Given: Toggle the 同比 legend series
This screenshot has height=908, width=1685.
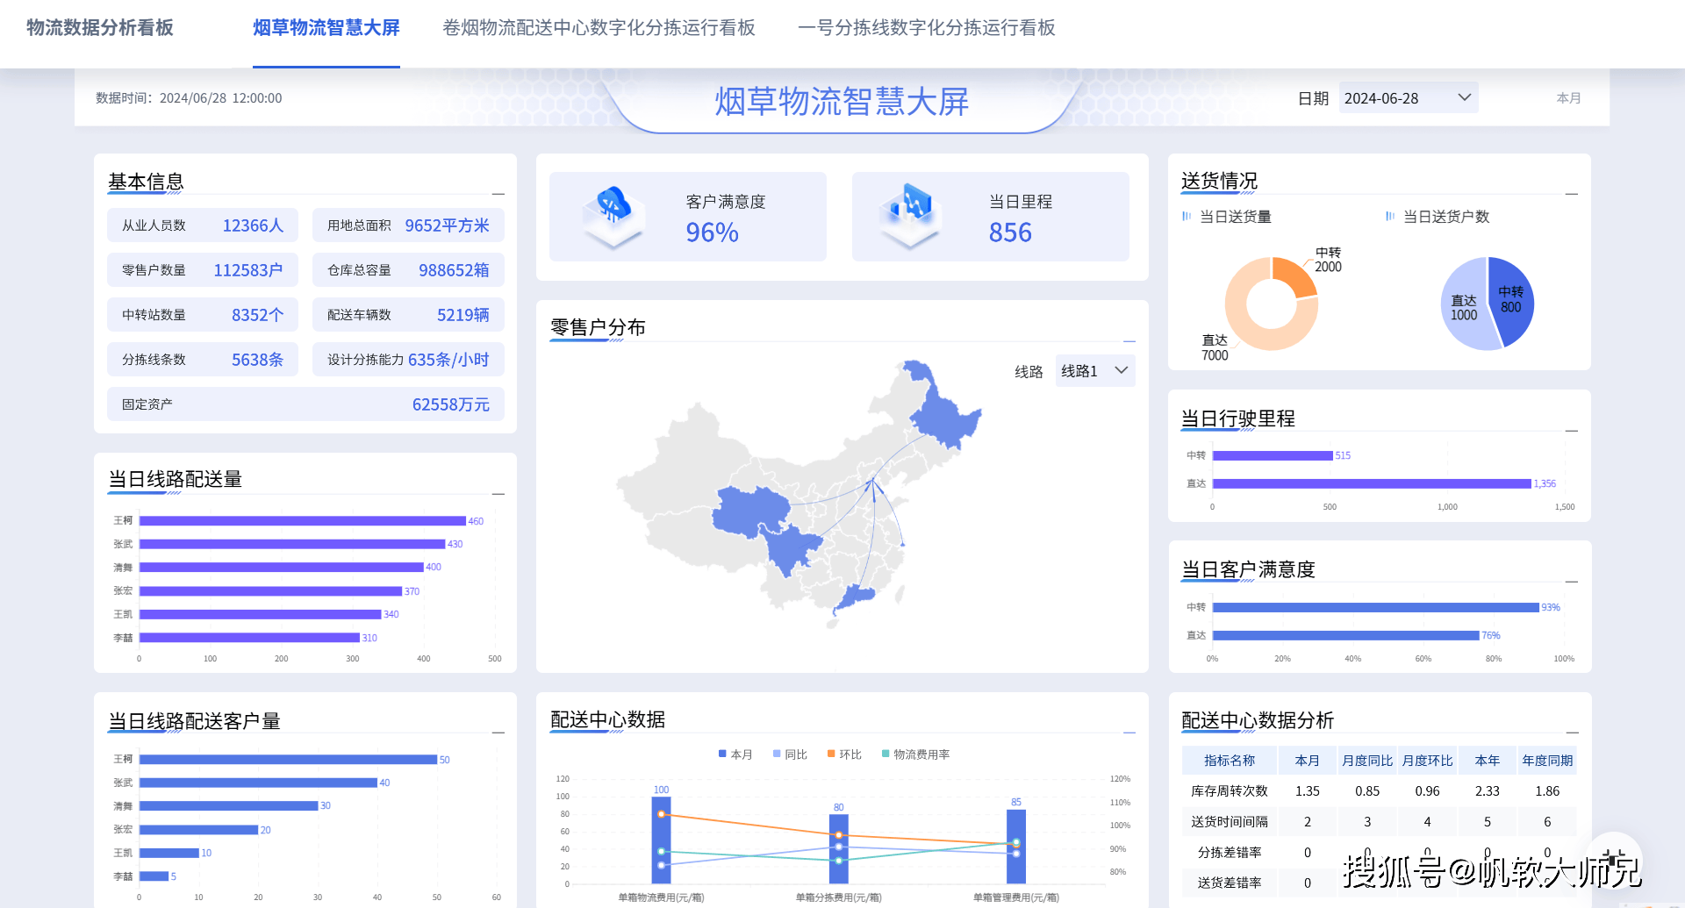Looking at the screenshot, I should tap(790, 754).
